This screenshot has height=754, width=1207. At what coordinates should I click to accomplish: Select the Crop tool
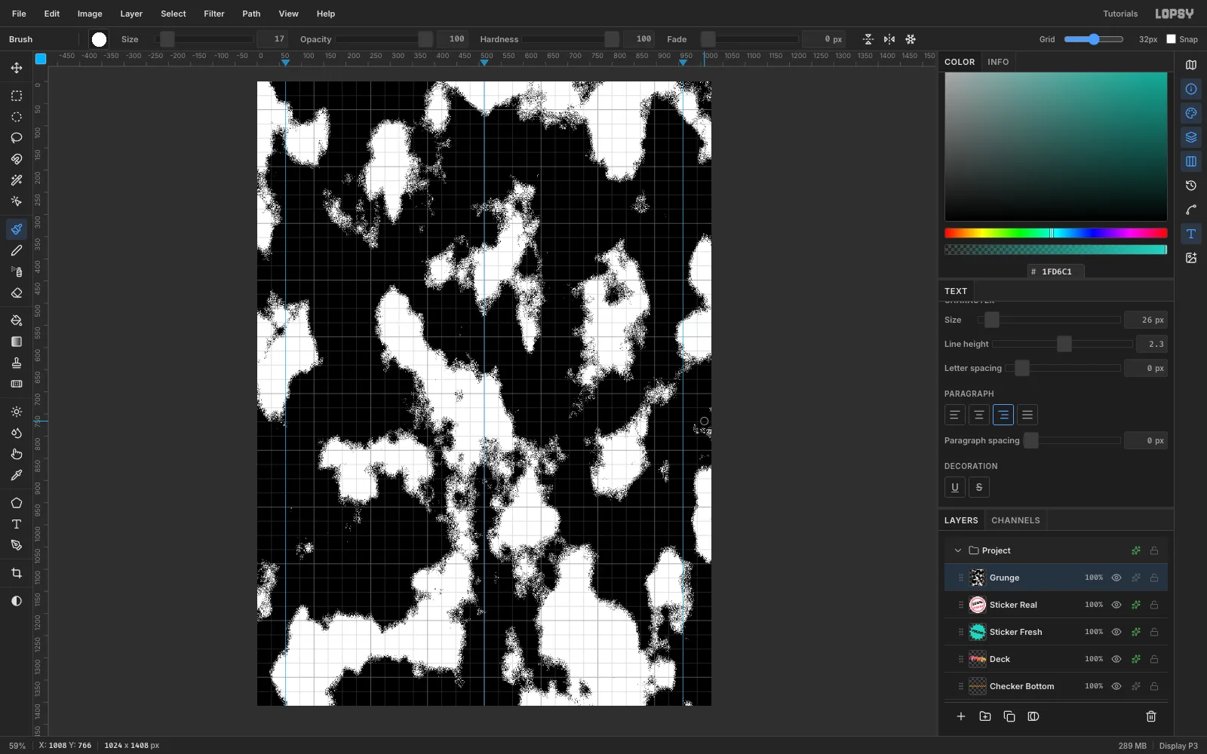(17, 573)
